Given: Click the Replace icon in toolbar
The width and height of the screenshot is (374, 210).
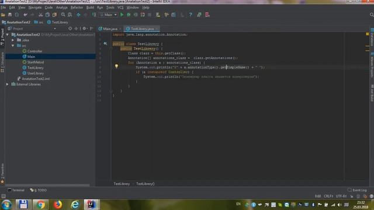Looking at the screenshot, I should click(x=70, y=15).
